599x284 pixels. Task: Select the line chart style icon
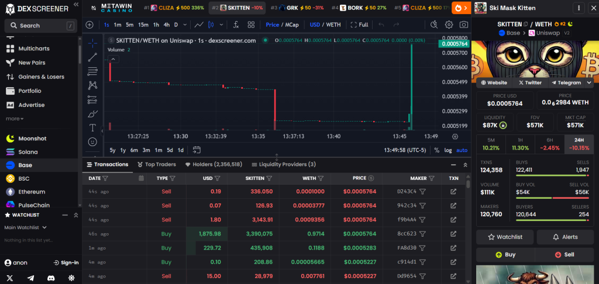pyautogui.click(x=199, y=25)
